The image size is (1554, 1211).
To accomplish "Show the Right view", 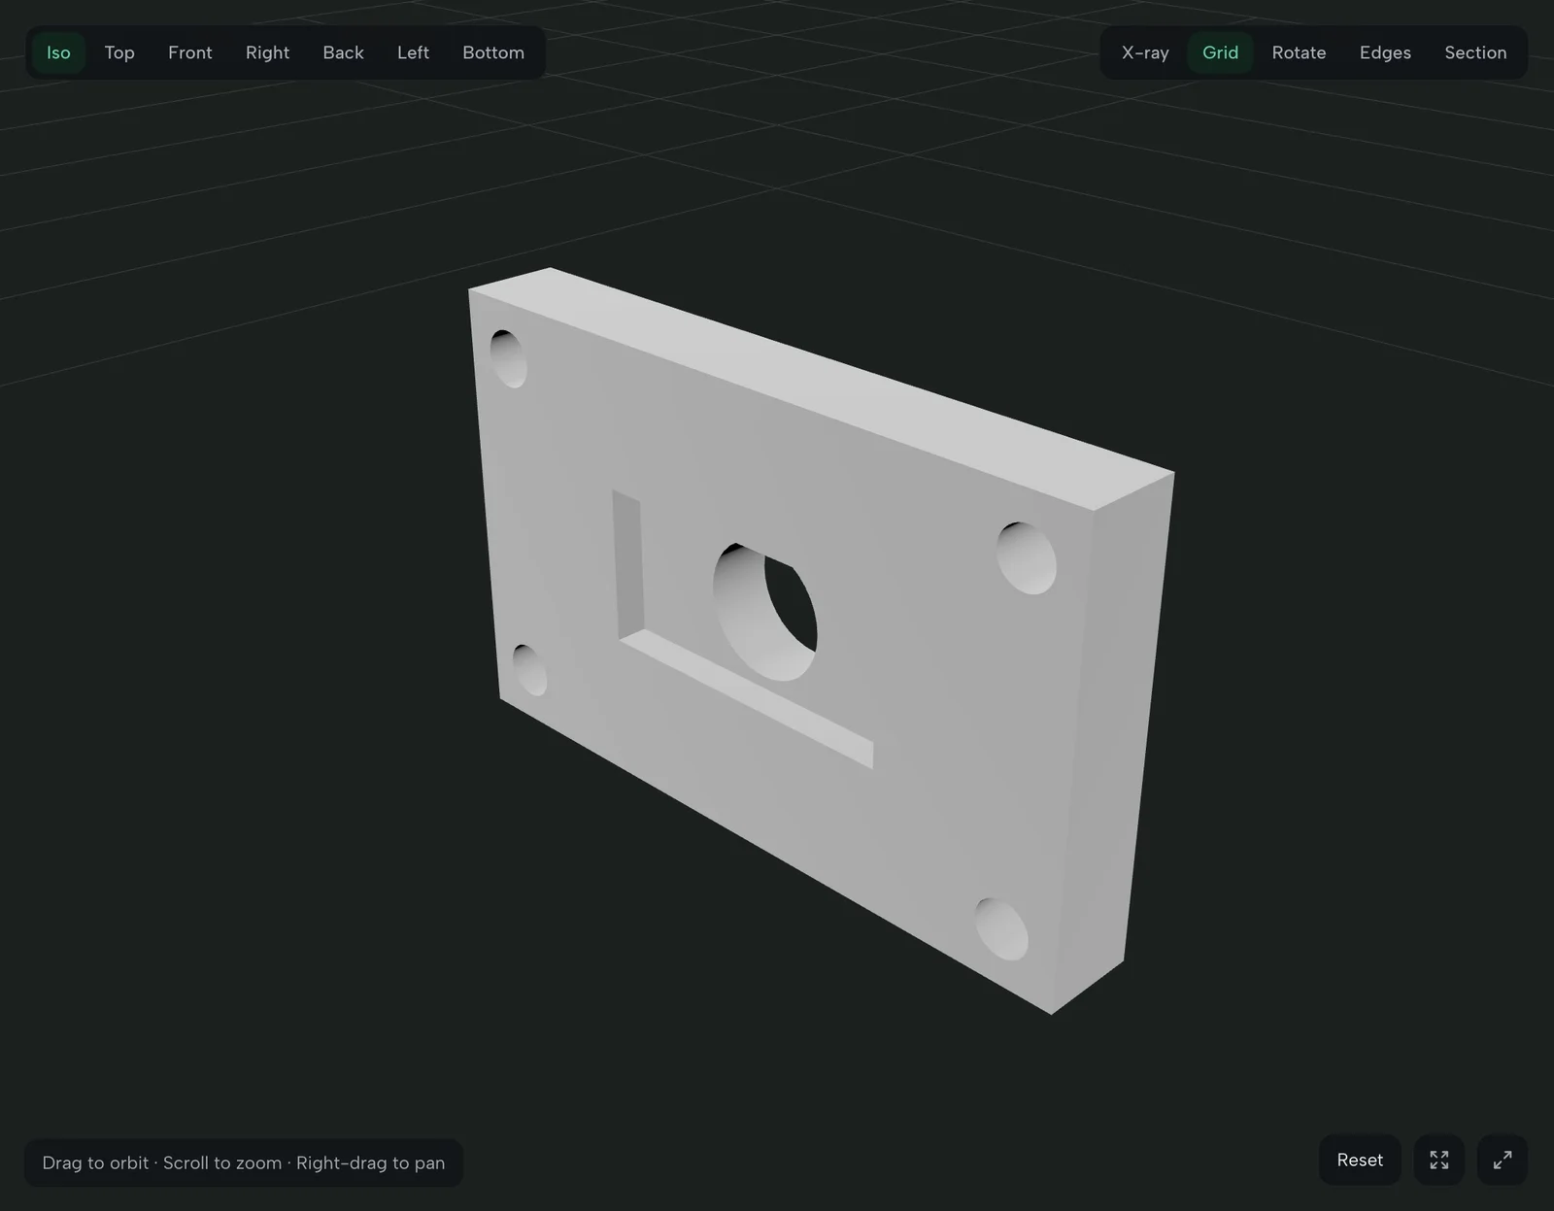I will pyautogui.click(x=267, y=52).
